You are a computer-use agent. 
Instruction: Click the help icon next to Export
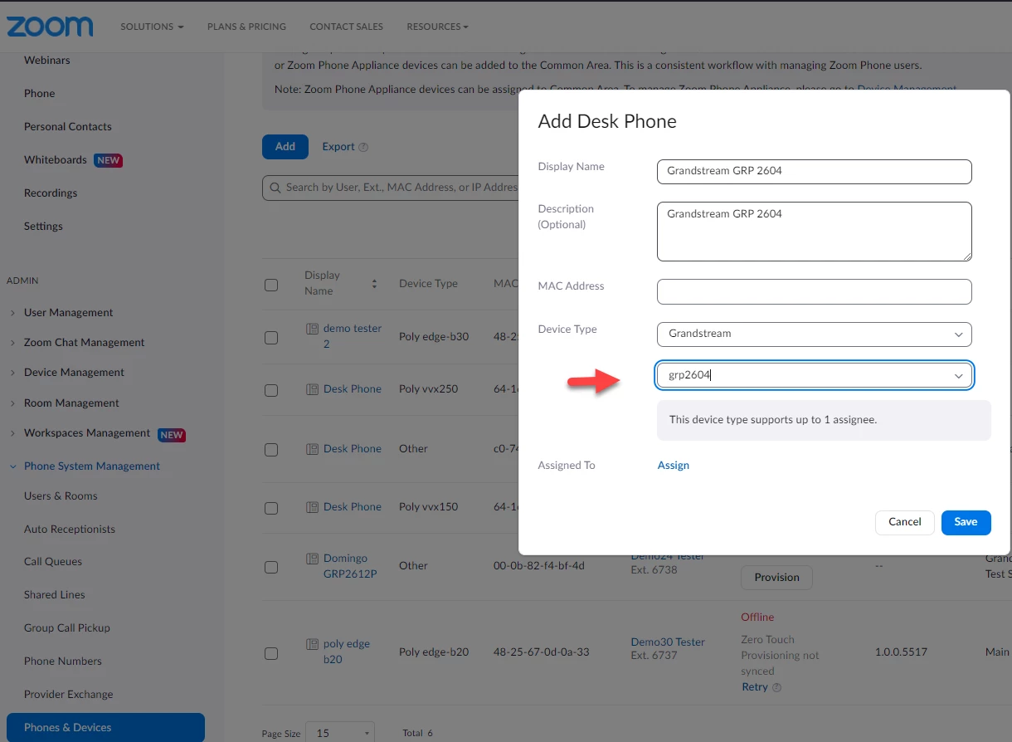pos(363,148)
